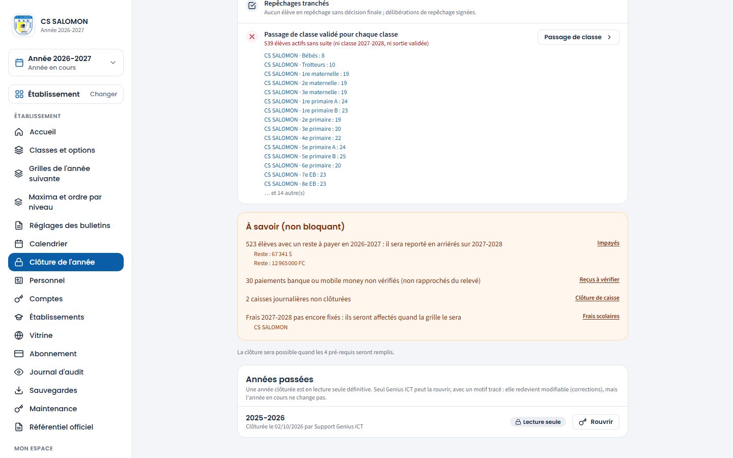Open Grilles de l'année suivante menu
The height and width of the screenshot is (458, 733).
tap(66, 174)
